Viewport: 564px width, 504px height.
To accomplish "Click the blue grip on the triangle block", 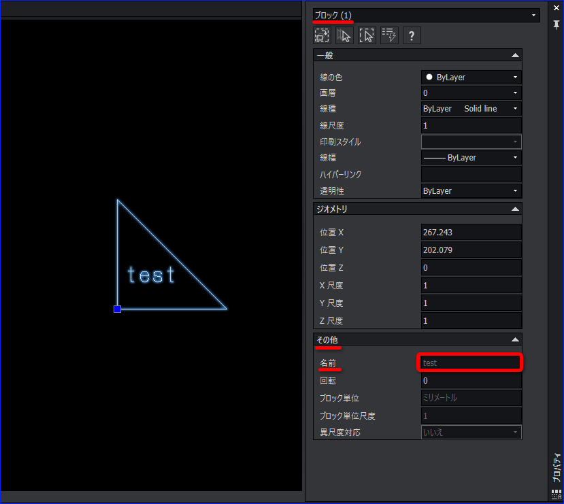I will pyautogui.click(x=117, y=309).
